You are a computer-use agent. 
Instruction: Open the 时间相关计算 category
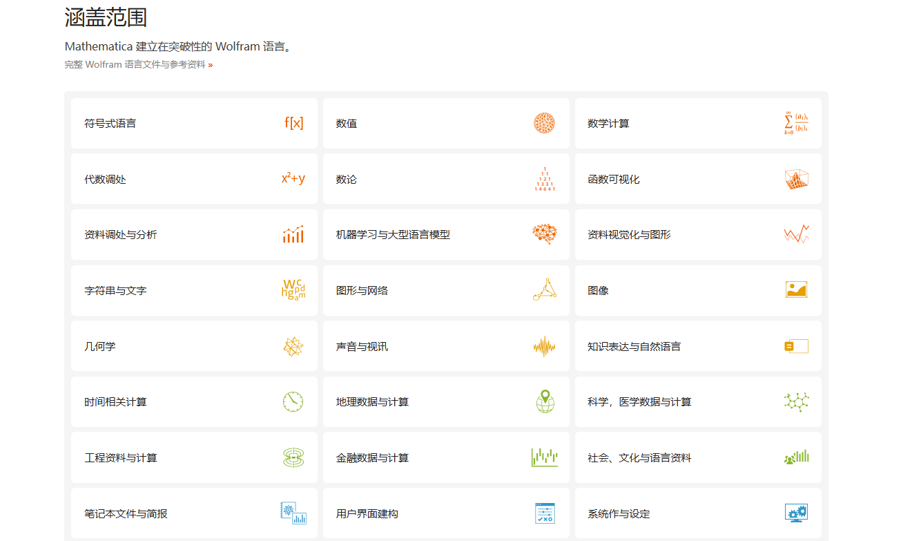coord(194,401)
